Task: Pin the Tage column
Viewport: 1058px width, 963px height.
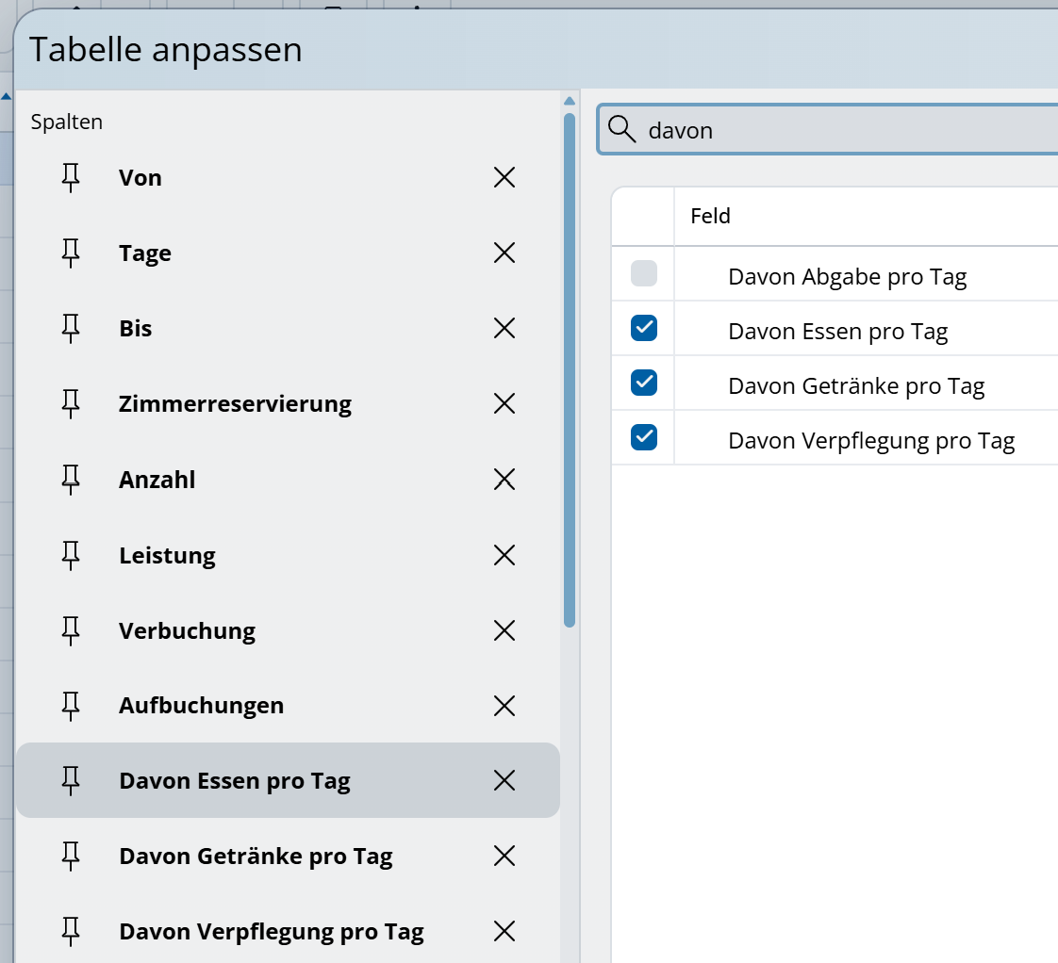Action: pos(71,253)
